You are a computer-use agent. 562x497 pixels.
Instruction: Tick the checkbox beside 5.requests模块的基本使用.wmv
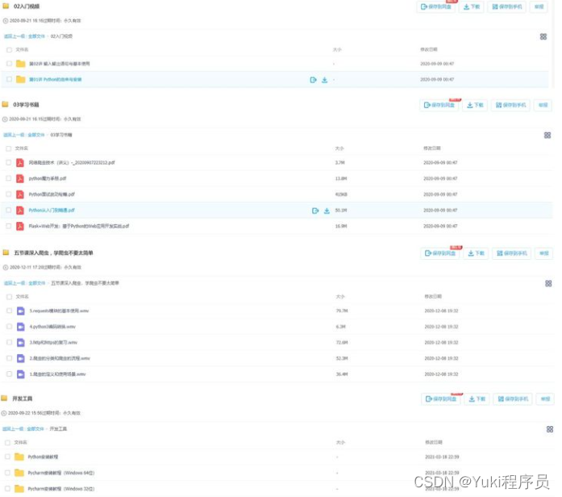pyautogui.click(x=9, y=311)
